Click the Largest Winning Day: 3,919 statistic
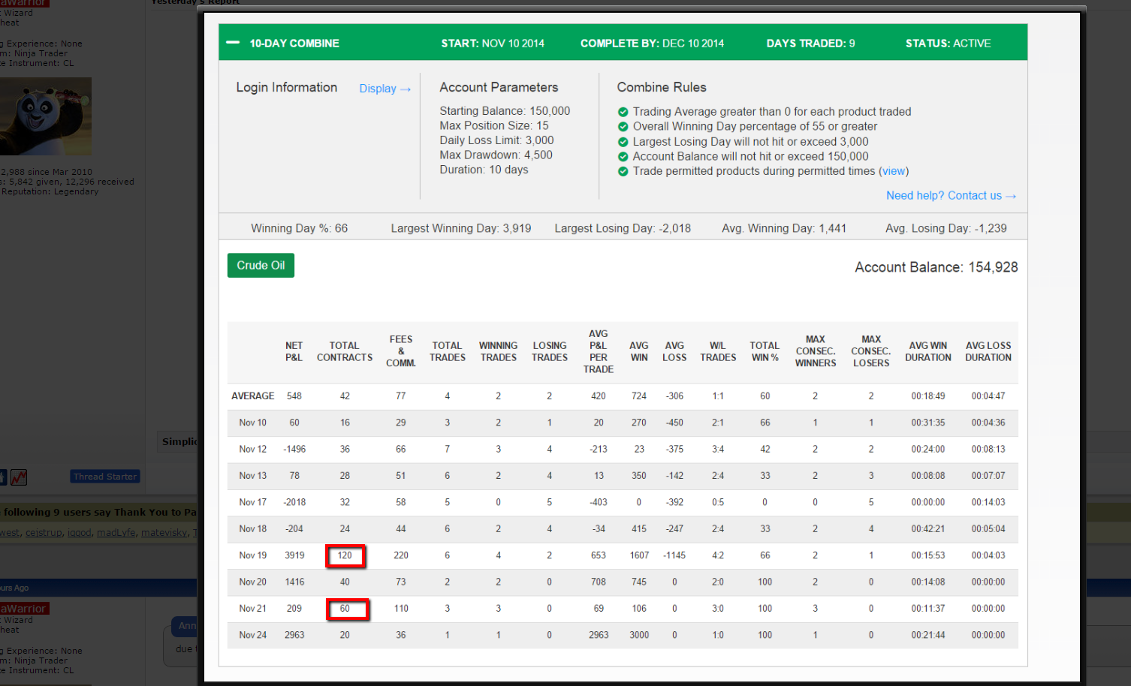This screenshot has width=1131, height=686. click(461, 228)
